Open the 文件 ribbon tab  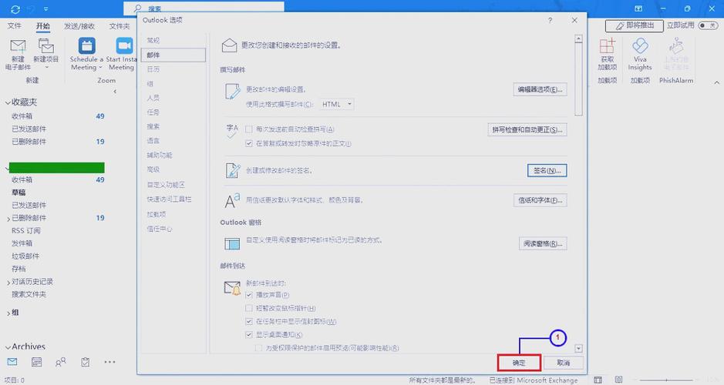point(15,26)
